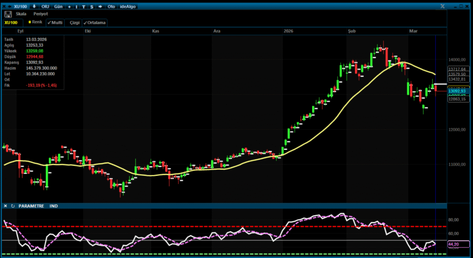Open the Skala menu
This screenshot has width=473, height=258.
21,14
